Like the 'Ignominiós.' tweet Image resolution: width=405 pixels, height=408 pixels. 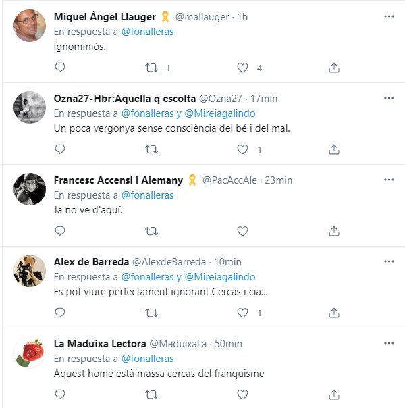point(243,68)
